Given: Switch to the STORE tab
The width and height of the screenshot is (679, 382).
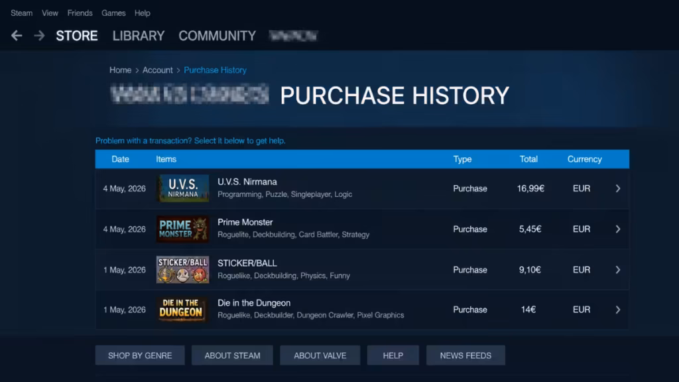Looking at the screenshot, I should click(77, 36).
